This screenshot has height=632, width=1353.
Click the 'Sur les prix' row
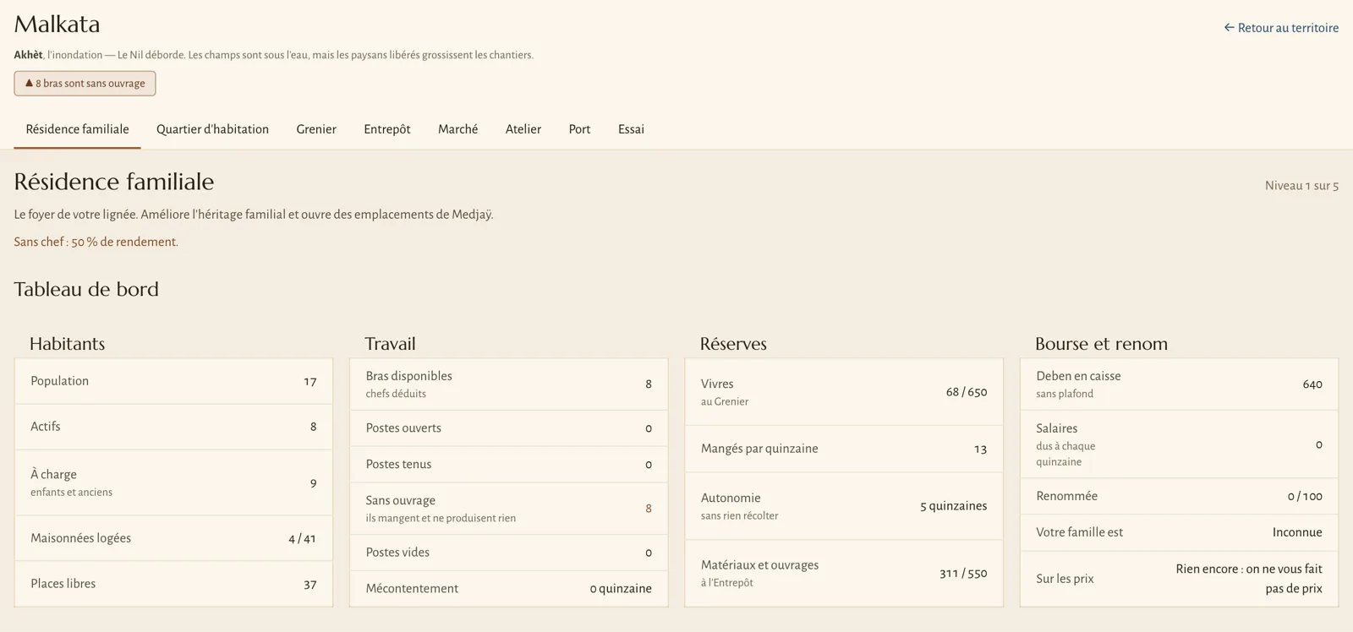click(1179, 579)
